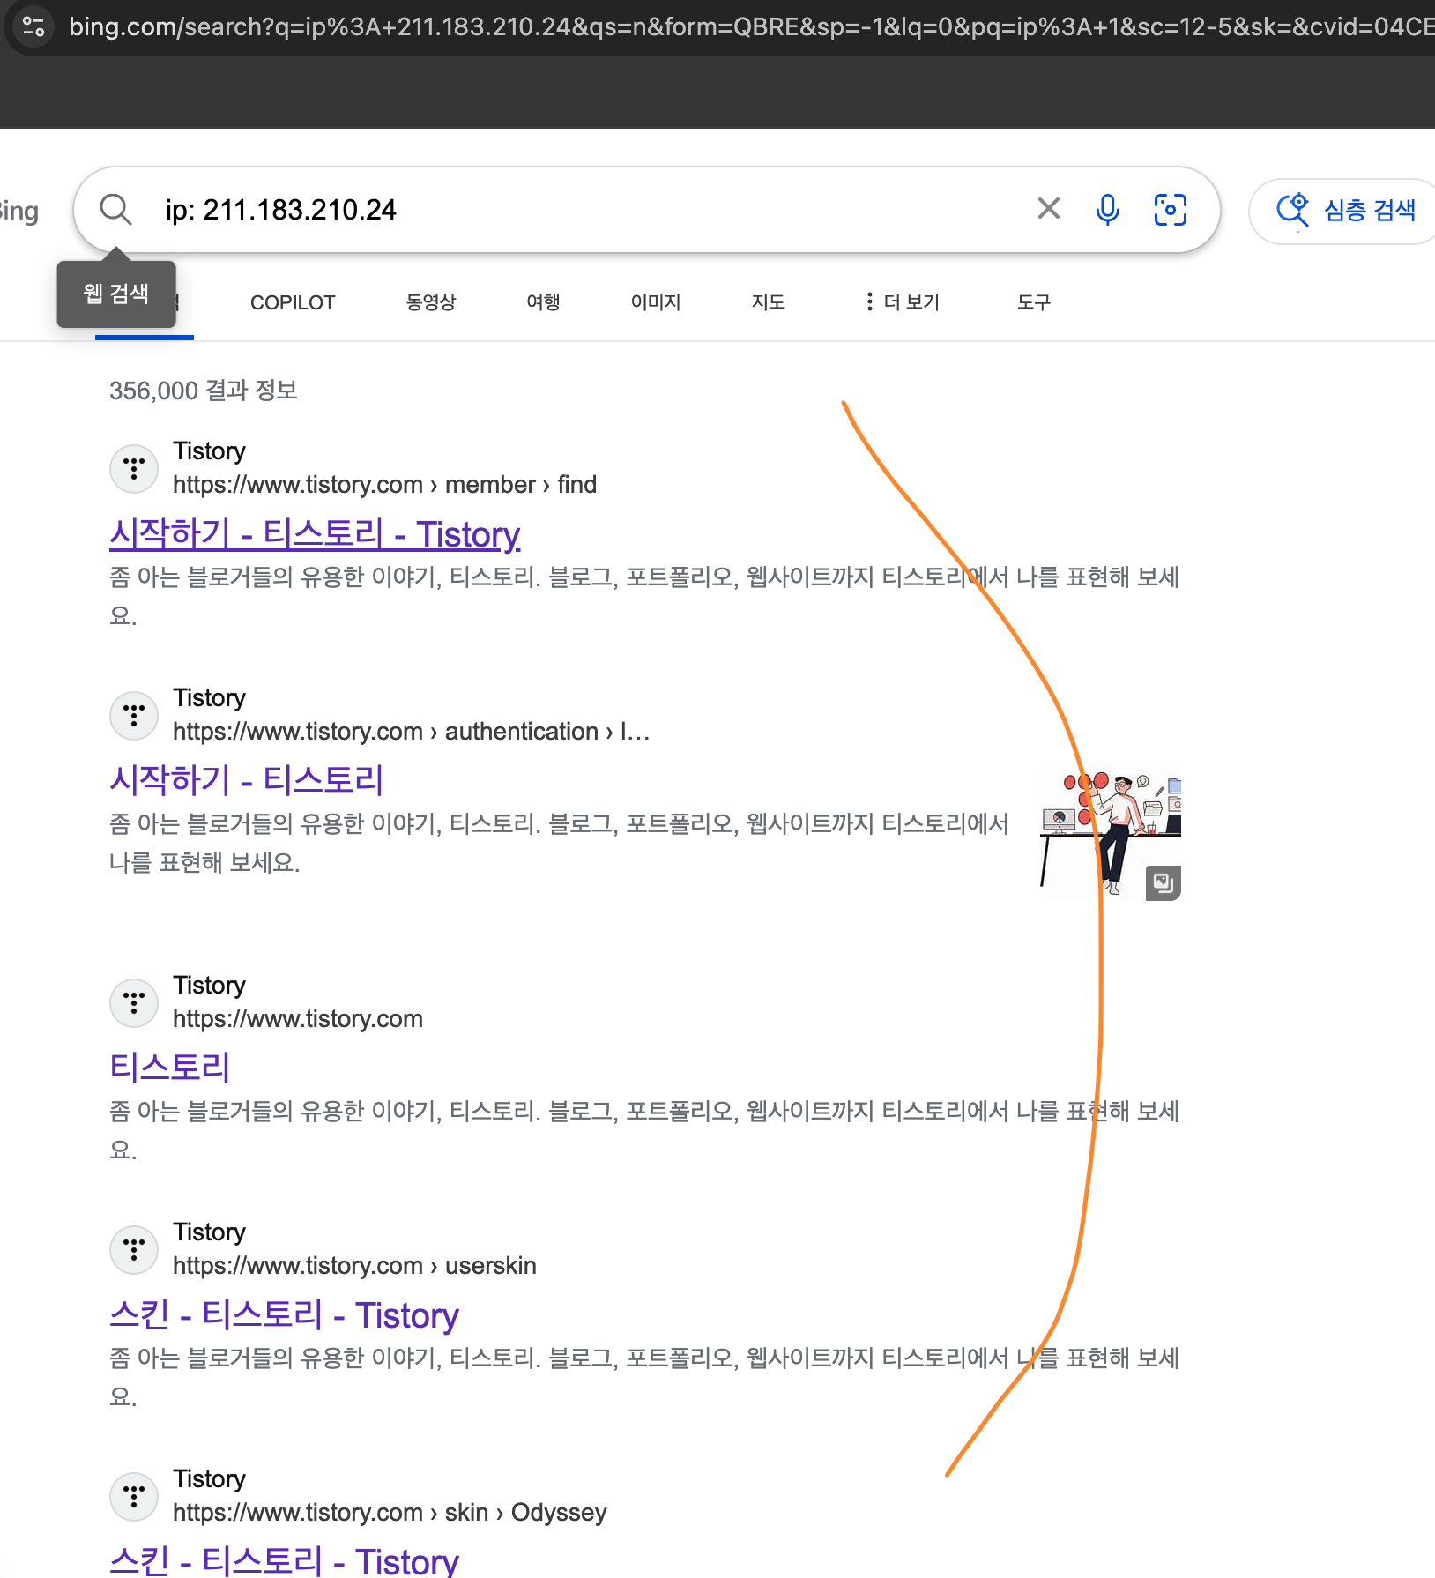
Task: Click the Tistory favicon of authentication result
Action: (x=134, y=715)
